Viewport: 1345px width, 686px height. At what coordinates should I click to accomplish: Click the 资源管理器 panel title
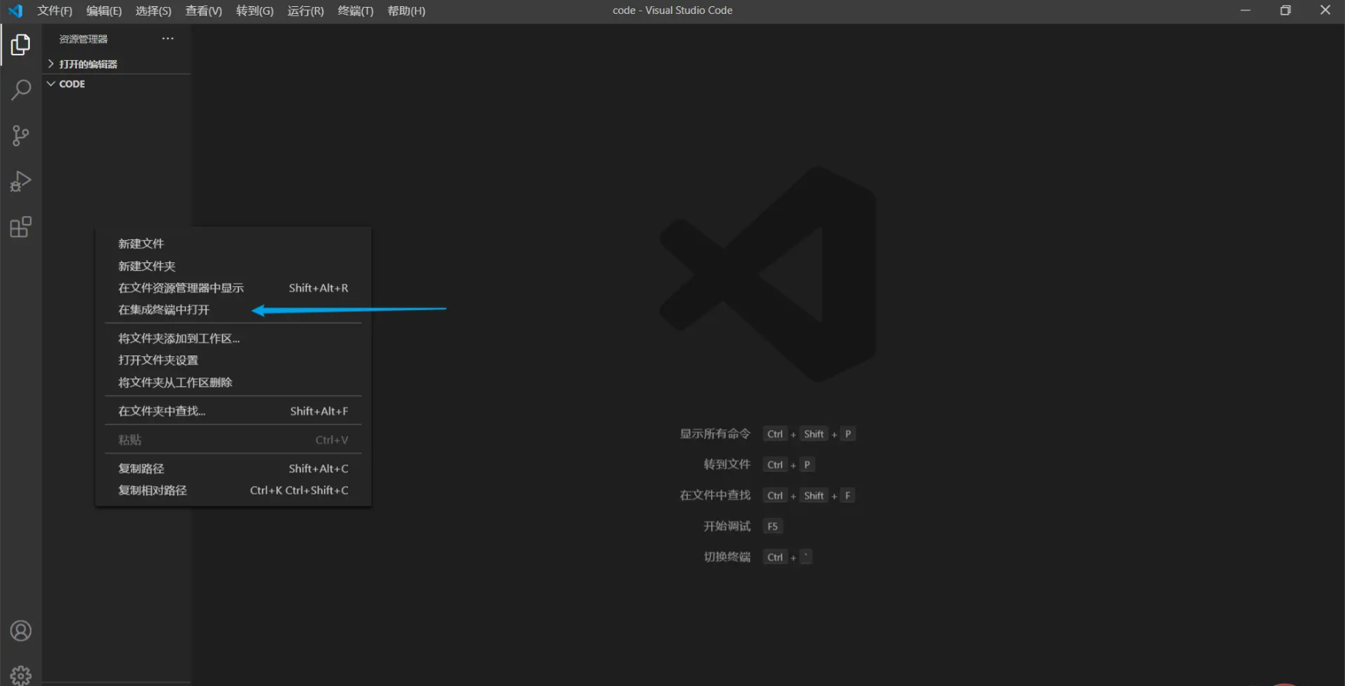[83, 39]
